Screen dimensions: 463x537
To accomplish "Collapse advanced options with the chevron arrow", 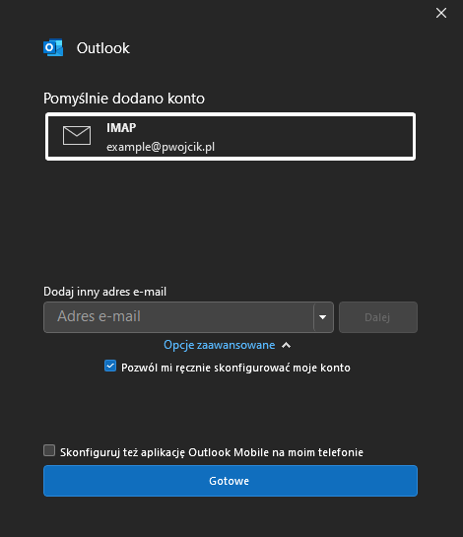I will point(286,345).
